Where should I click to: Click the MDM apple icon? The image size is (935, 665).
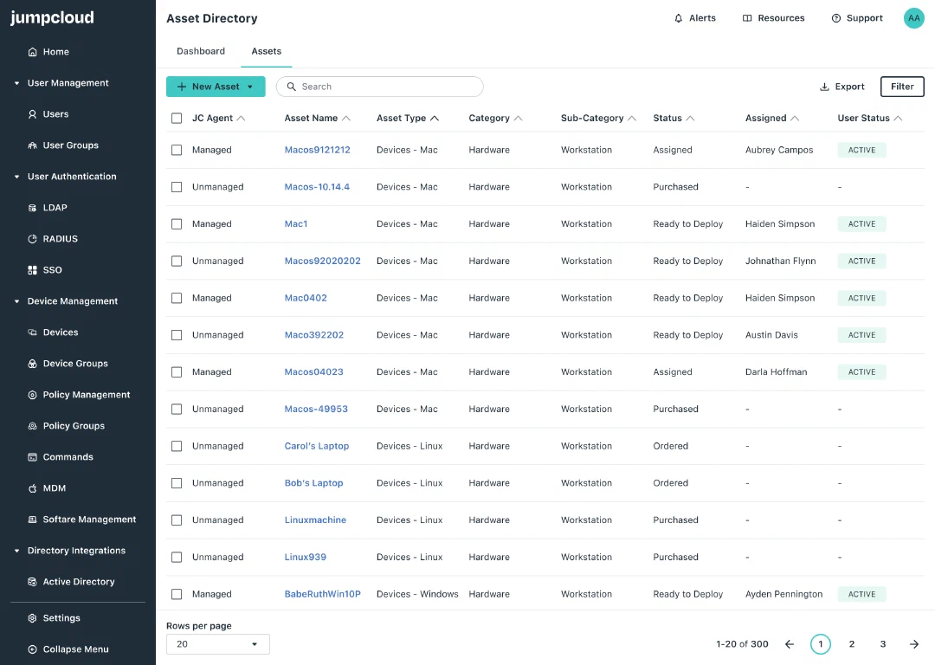tap(32, 488)
